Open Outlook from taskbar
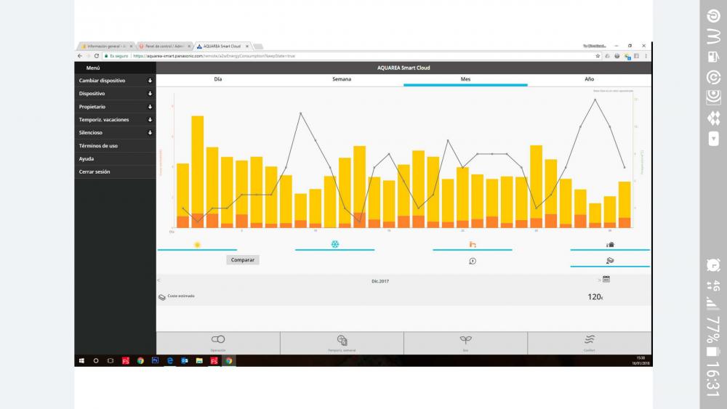727x409 pixels. 185,361
